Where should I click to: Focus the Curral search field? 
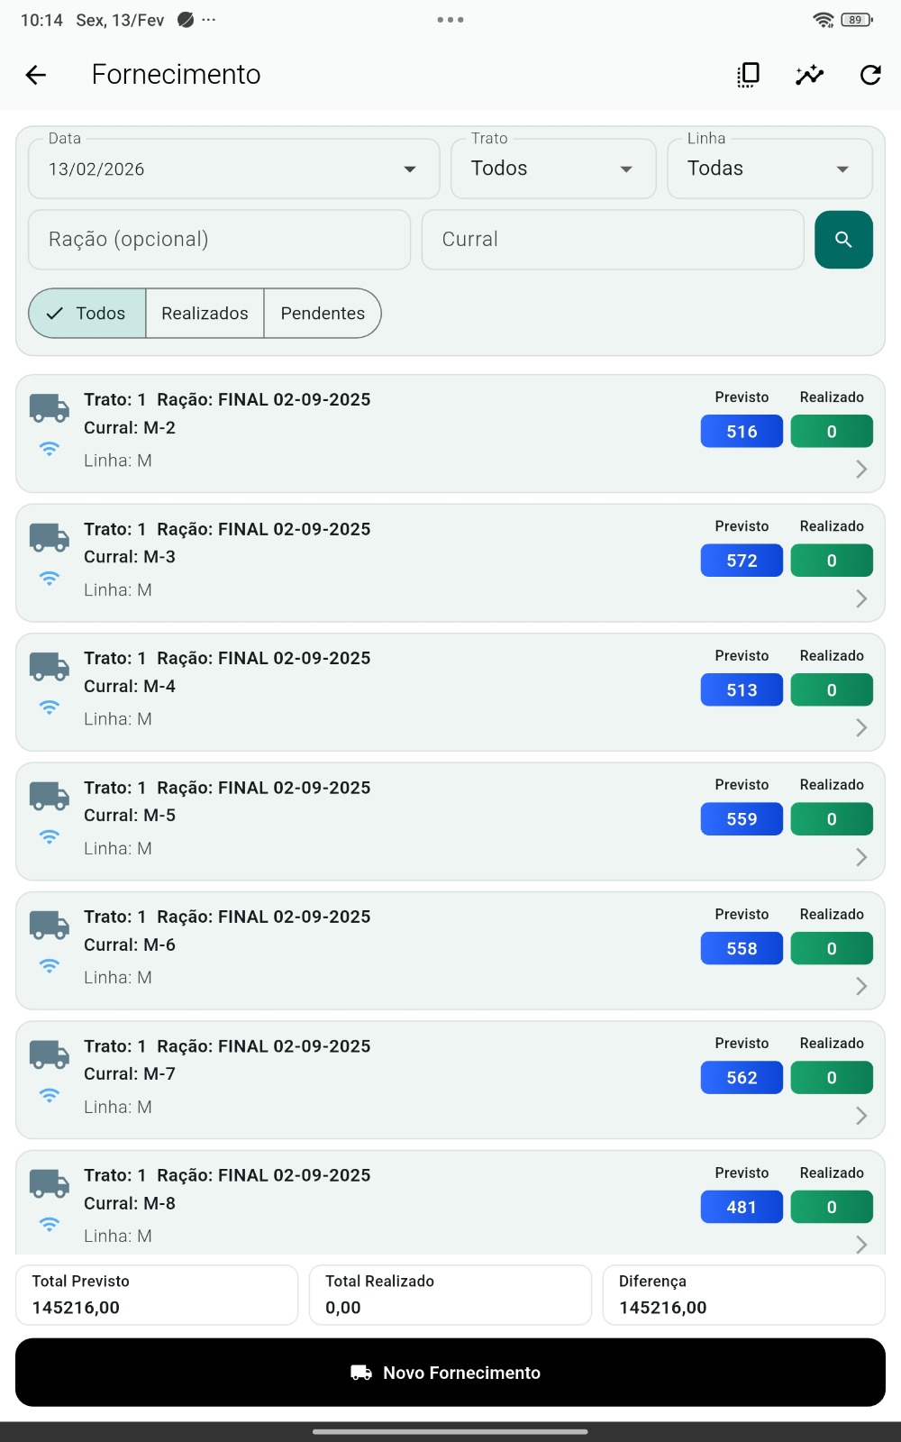(613, 240)
